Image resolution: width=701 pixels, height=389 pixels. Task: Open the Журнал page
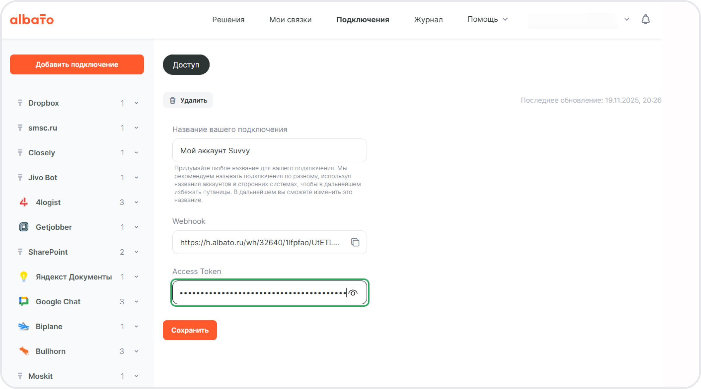click(x=428, y=20)
